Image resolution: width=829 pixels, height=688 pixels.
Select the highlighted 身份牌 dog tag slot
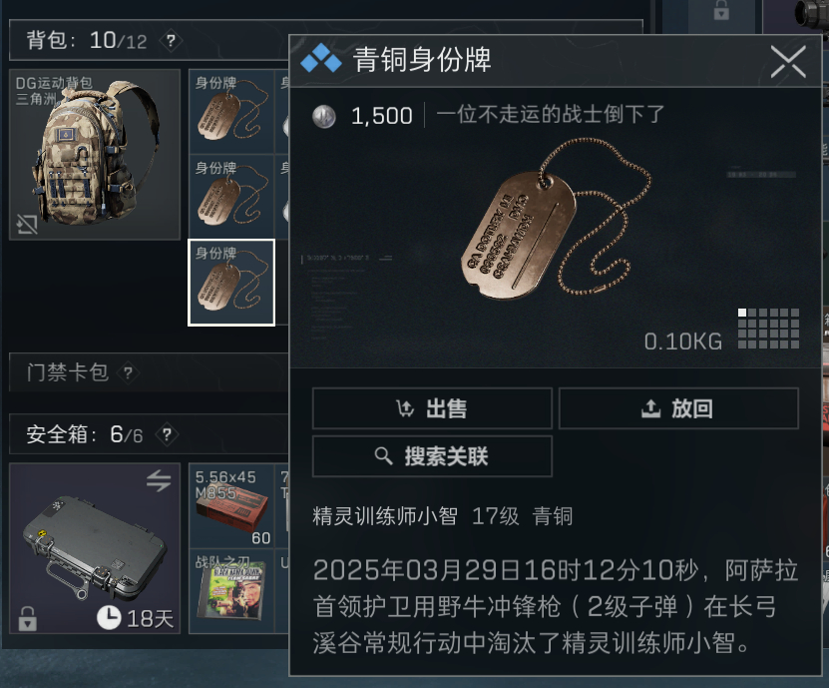click(x=231, y=282)
